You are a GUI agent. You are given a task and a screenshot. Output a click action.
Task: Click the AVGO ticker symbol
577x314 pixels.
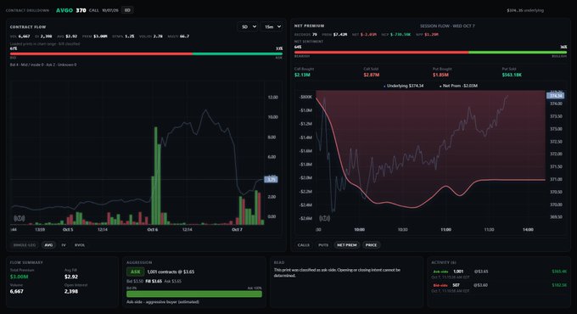[64, 10]
